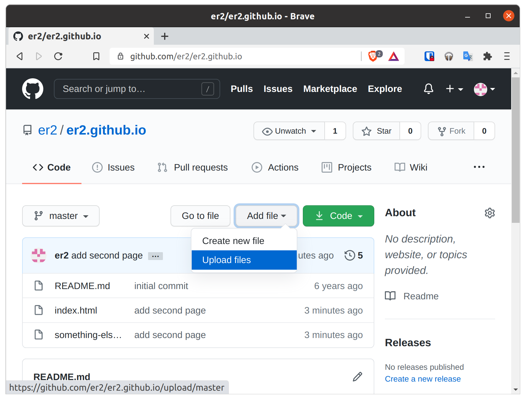Click the README.md file icon
The image size is (526, 400).
(39, 285)
